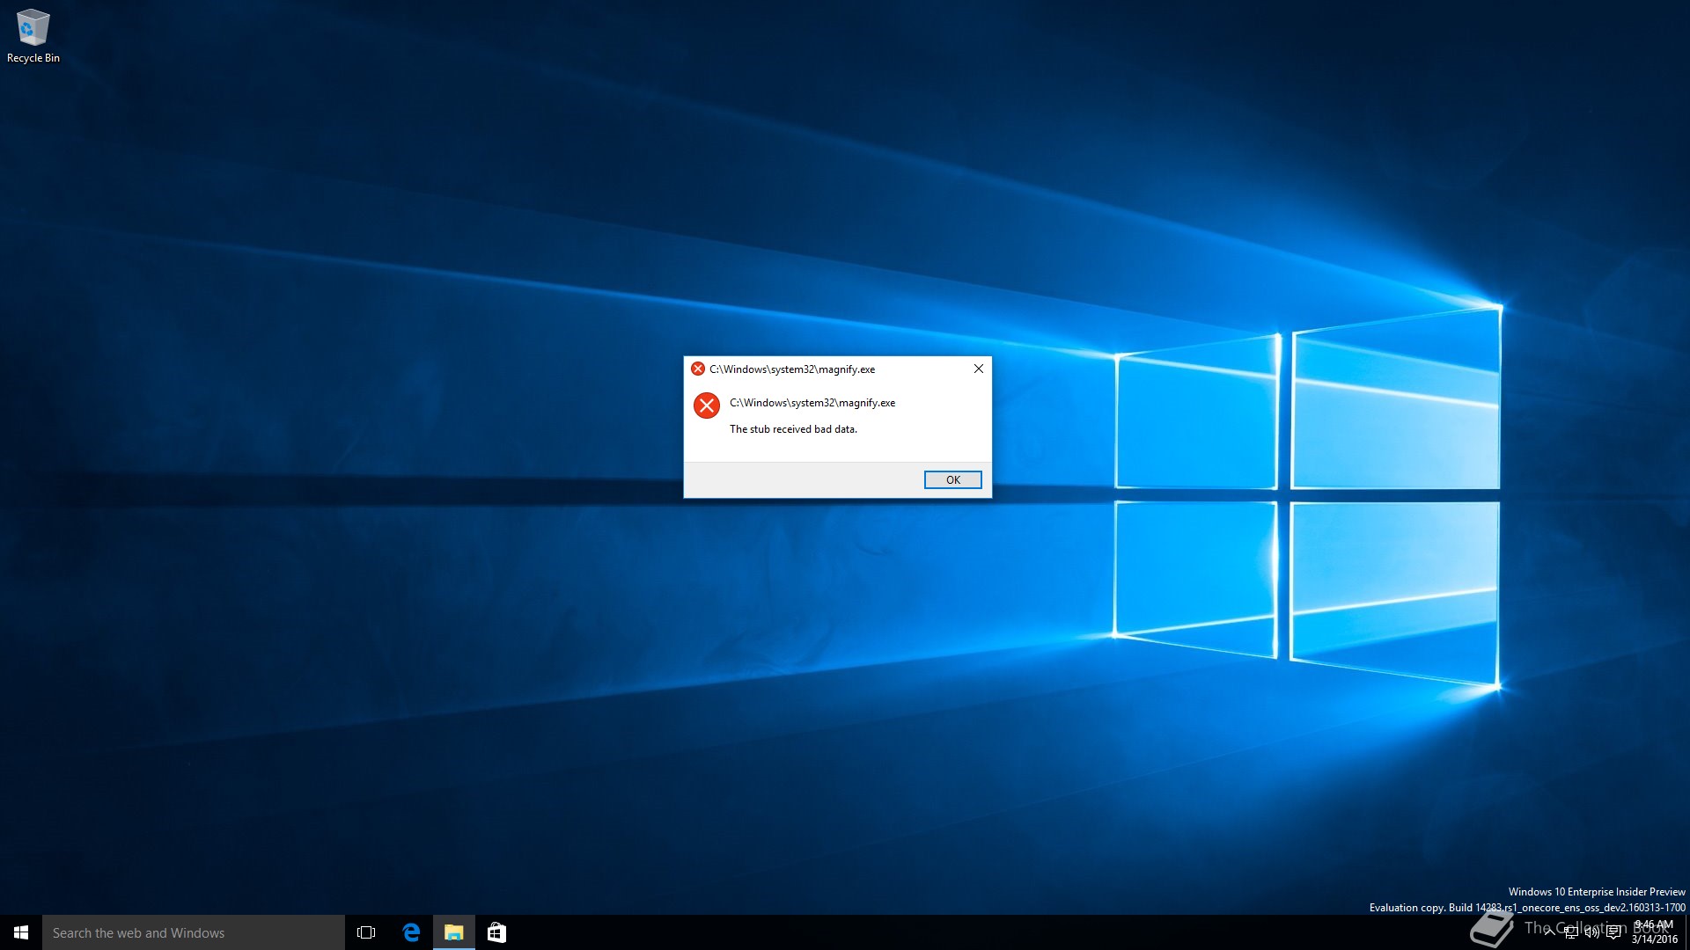Image resolution: width=1690 pixels, height=950 pixels.
Task: Select the Recycle Bin desktop icon
Action: click(33, 36)
